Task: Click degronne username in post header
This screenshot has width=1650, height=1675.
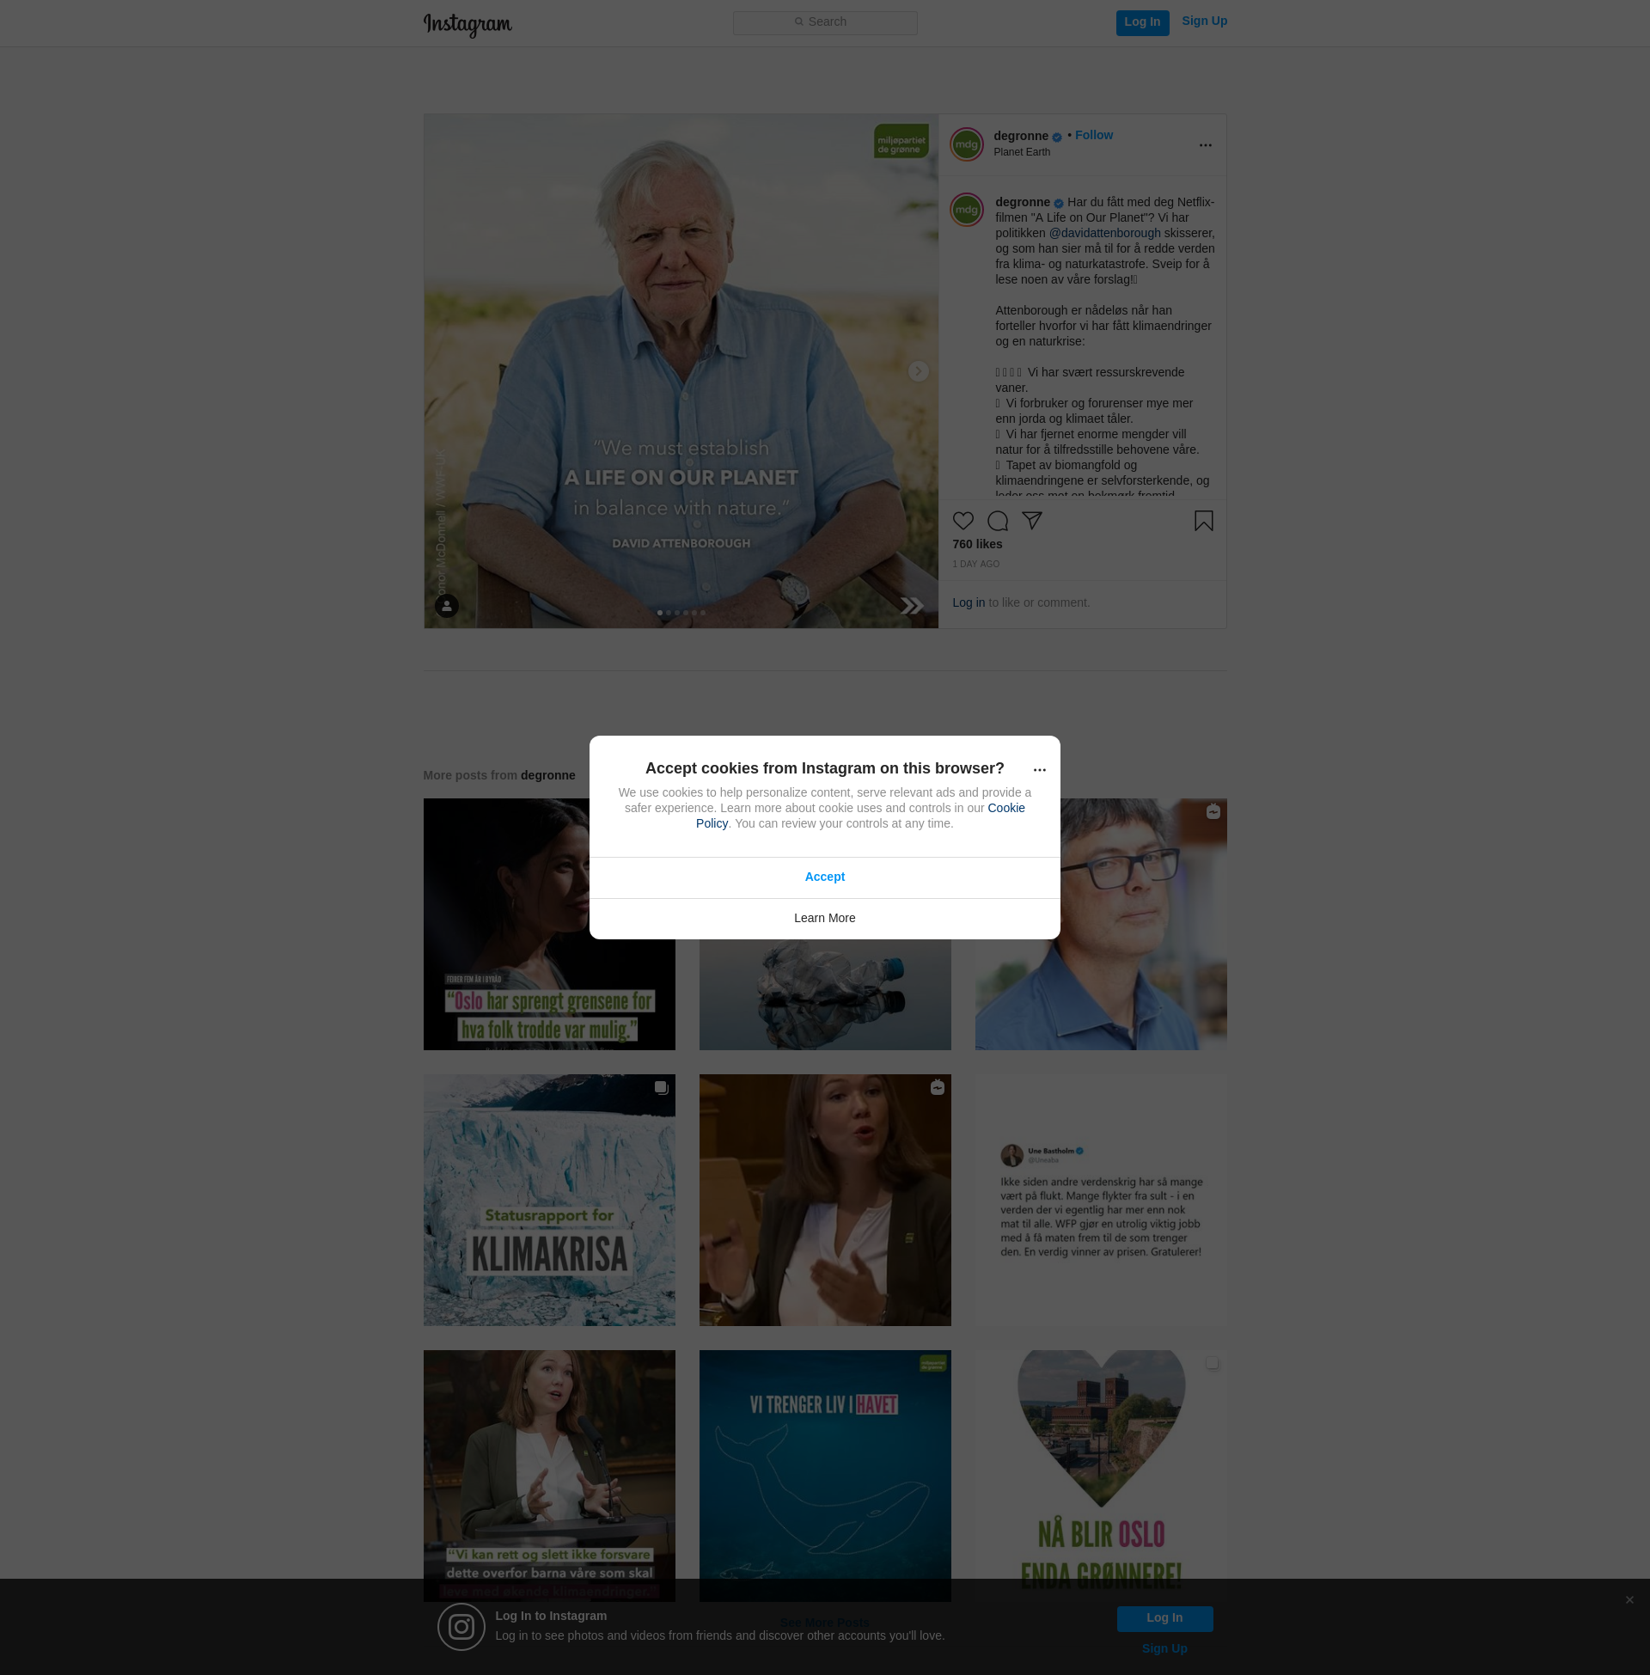Action: click(1020, 136)
